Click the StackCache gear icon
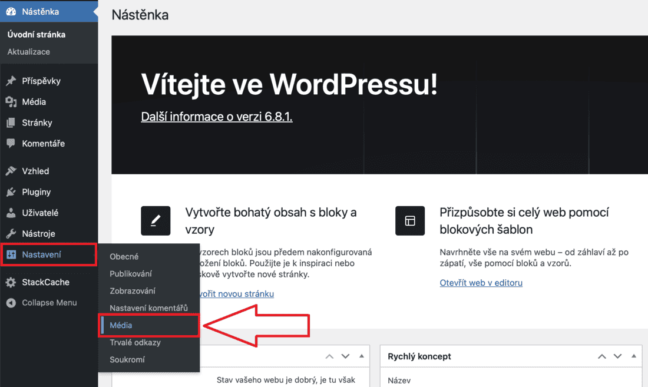Screen dimensions: 648x387 point(11,282)
